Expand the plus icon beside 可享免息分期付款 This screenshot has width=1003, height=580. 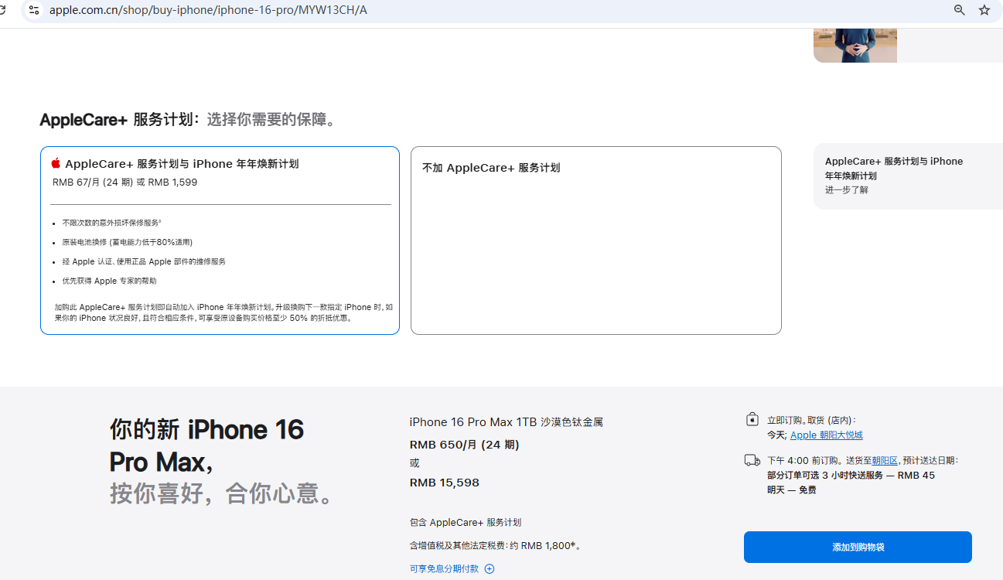click(490, 569)
